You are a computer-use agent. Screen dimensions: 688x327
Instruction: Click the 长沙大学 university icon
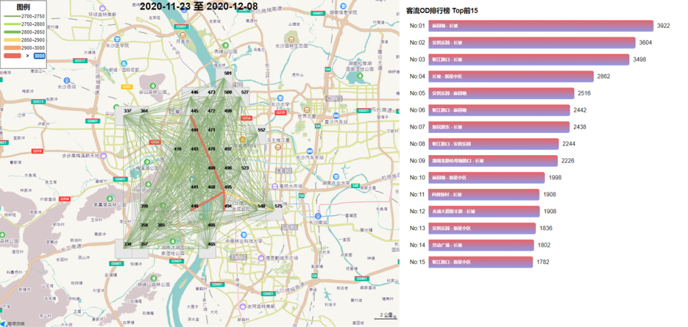coord(281,98)
